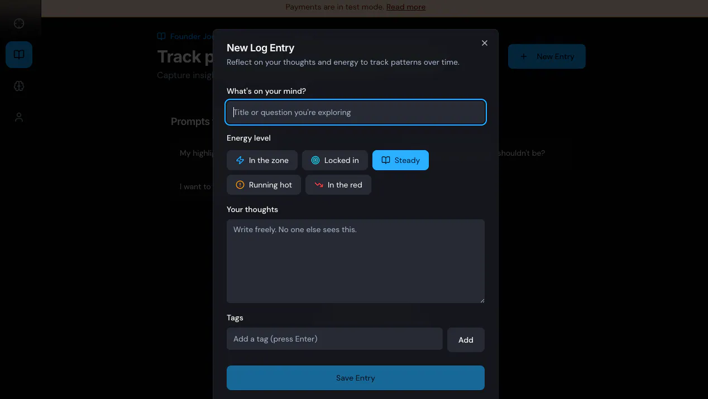This screenshot has height=399, width=708.
Task: Close the New Log Entry dialog
Action: click(485, 43)
